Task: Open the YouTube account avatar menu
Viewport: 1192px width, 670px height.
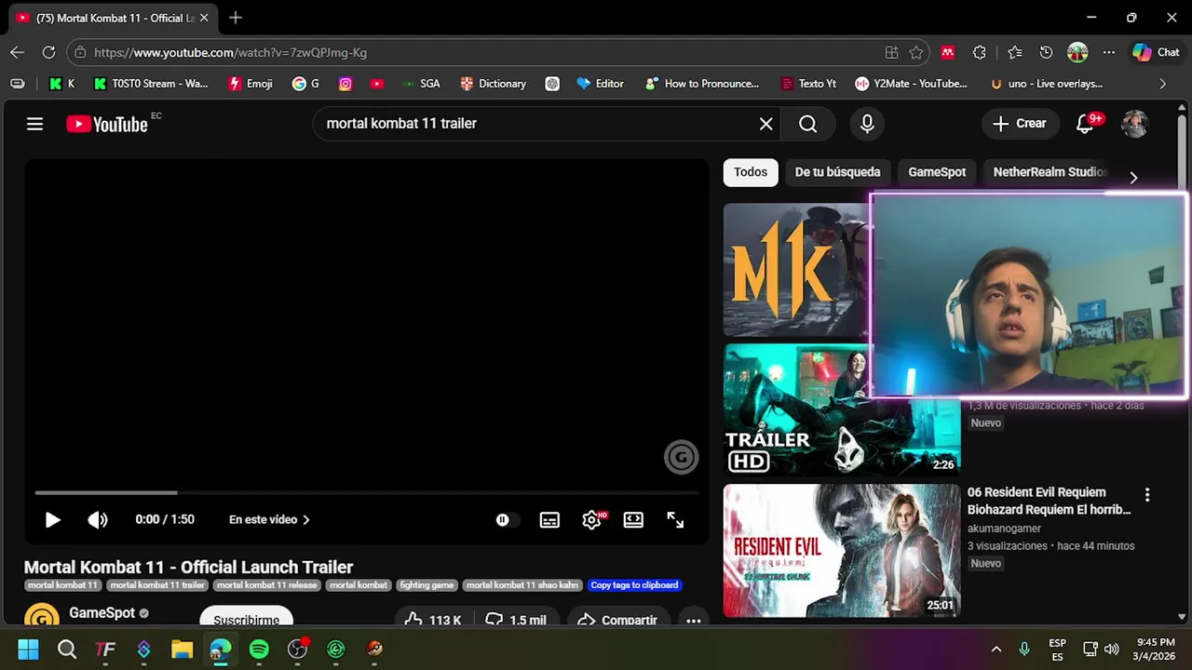Action: (x=1134, y=124)
